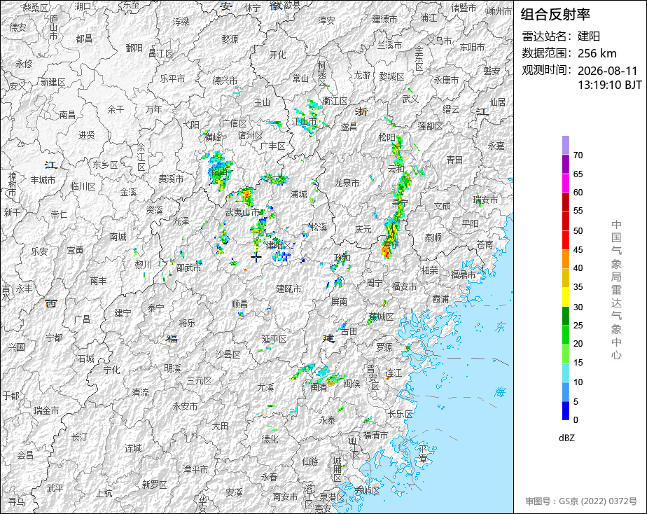The height and width of the screenshot is (514, 647).
Task: Click the 政和 county label
Action: [x=342, y=258]
